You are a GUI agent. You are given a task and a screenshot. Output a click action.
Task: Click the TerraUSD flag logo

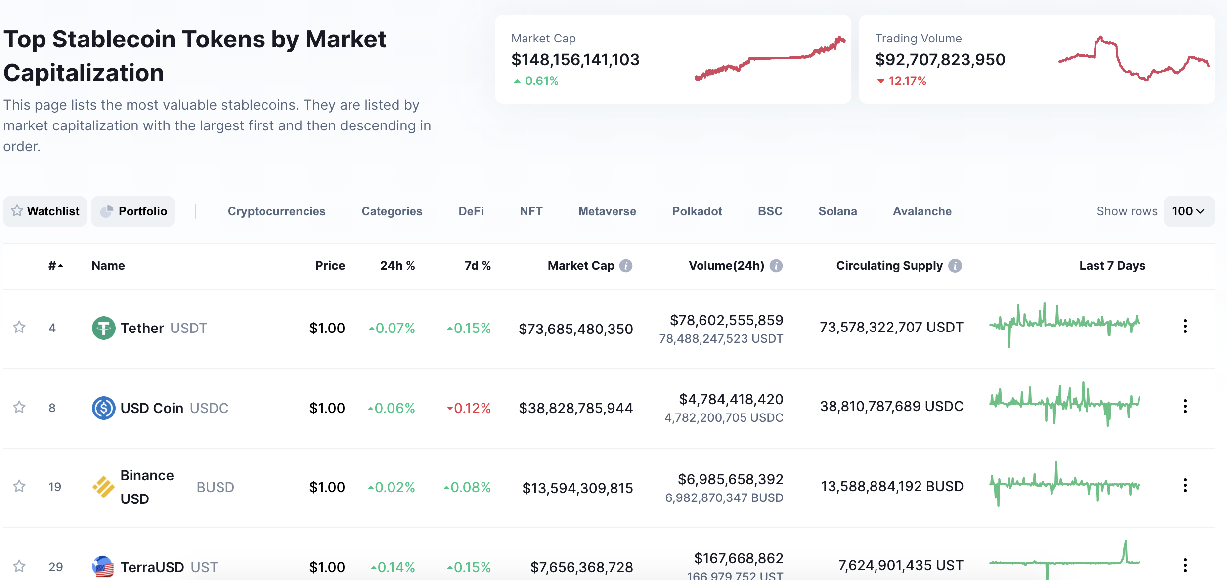pyautogui.click(x=104, y=567)
